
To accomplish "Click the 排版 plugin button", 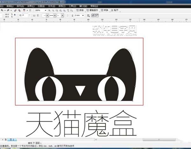I will click(x=80, y=10).
